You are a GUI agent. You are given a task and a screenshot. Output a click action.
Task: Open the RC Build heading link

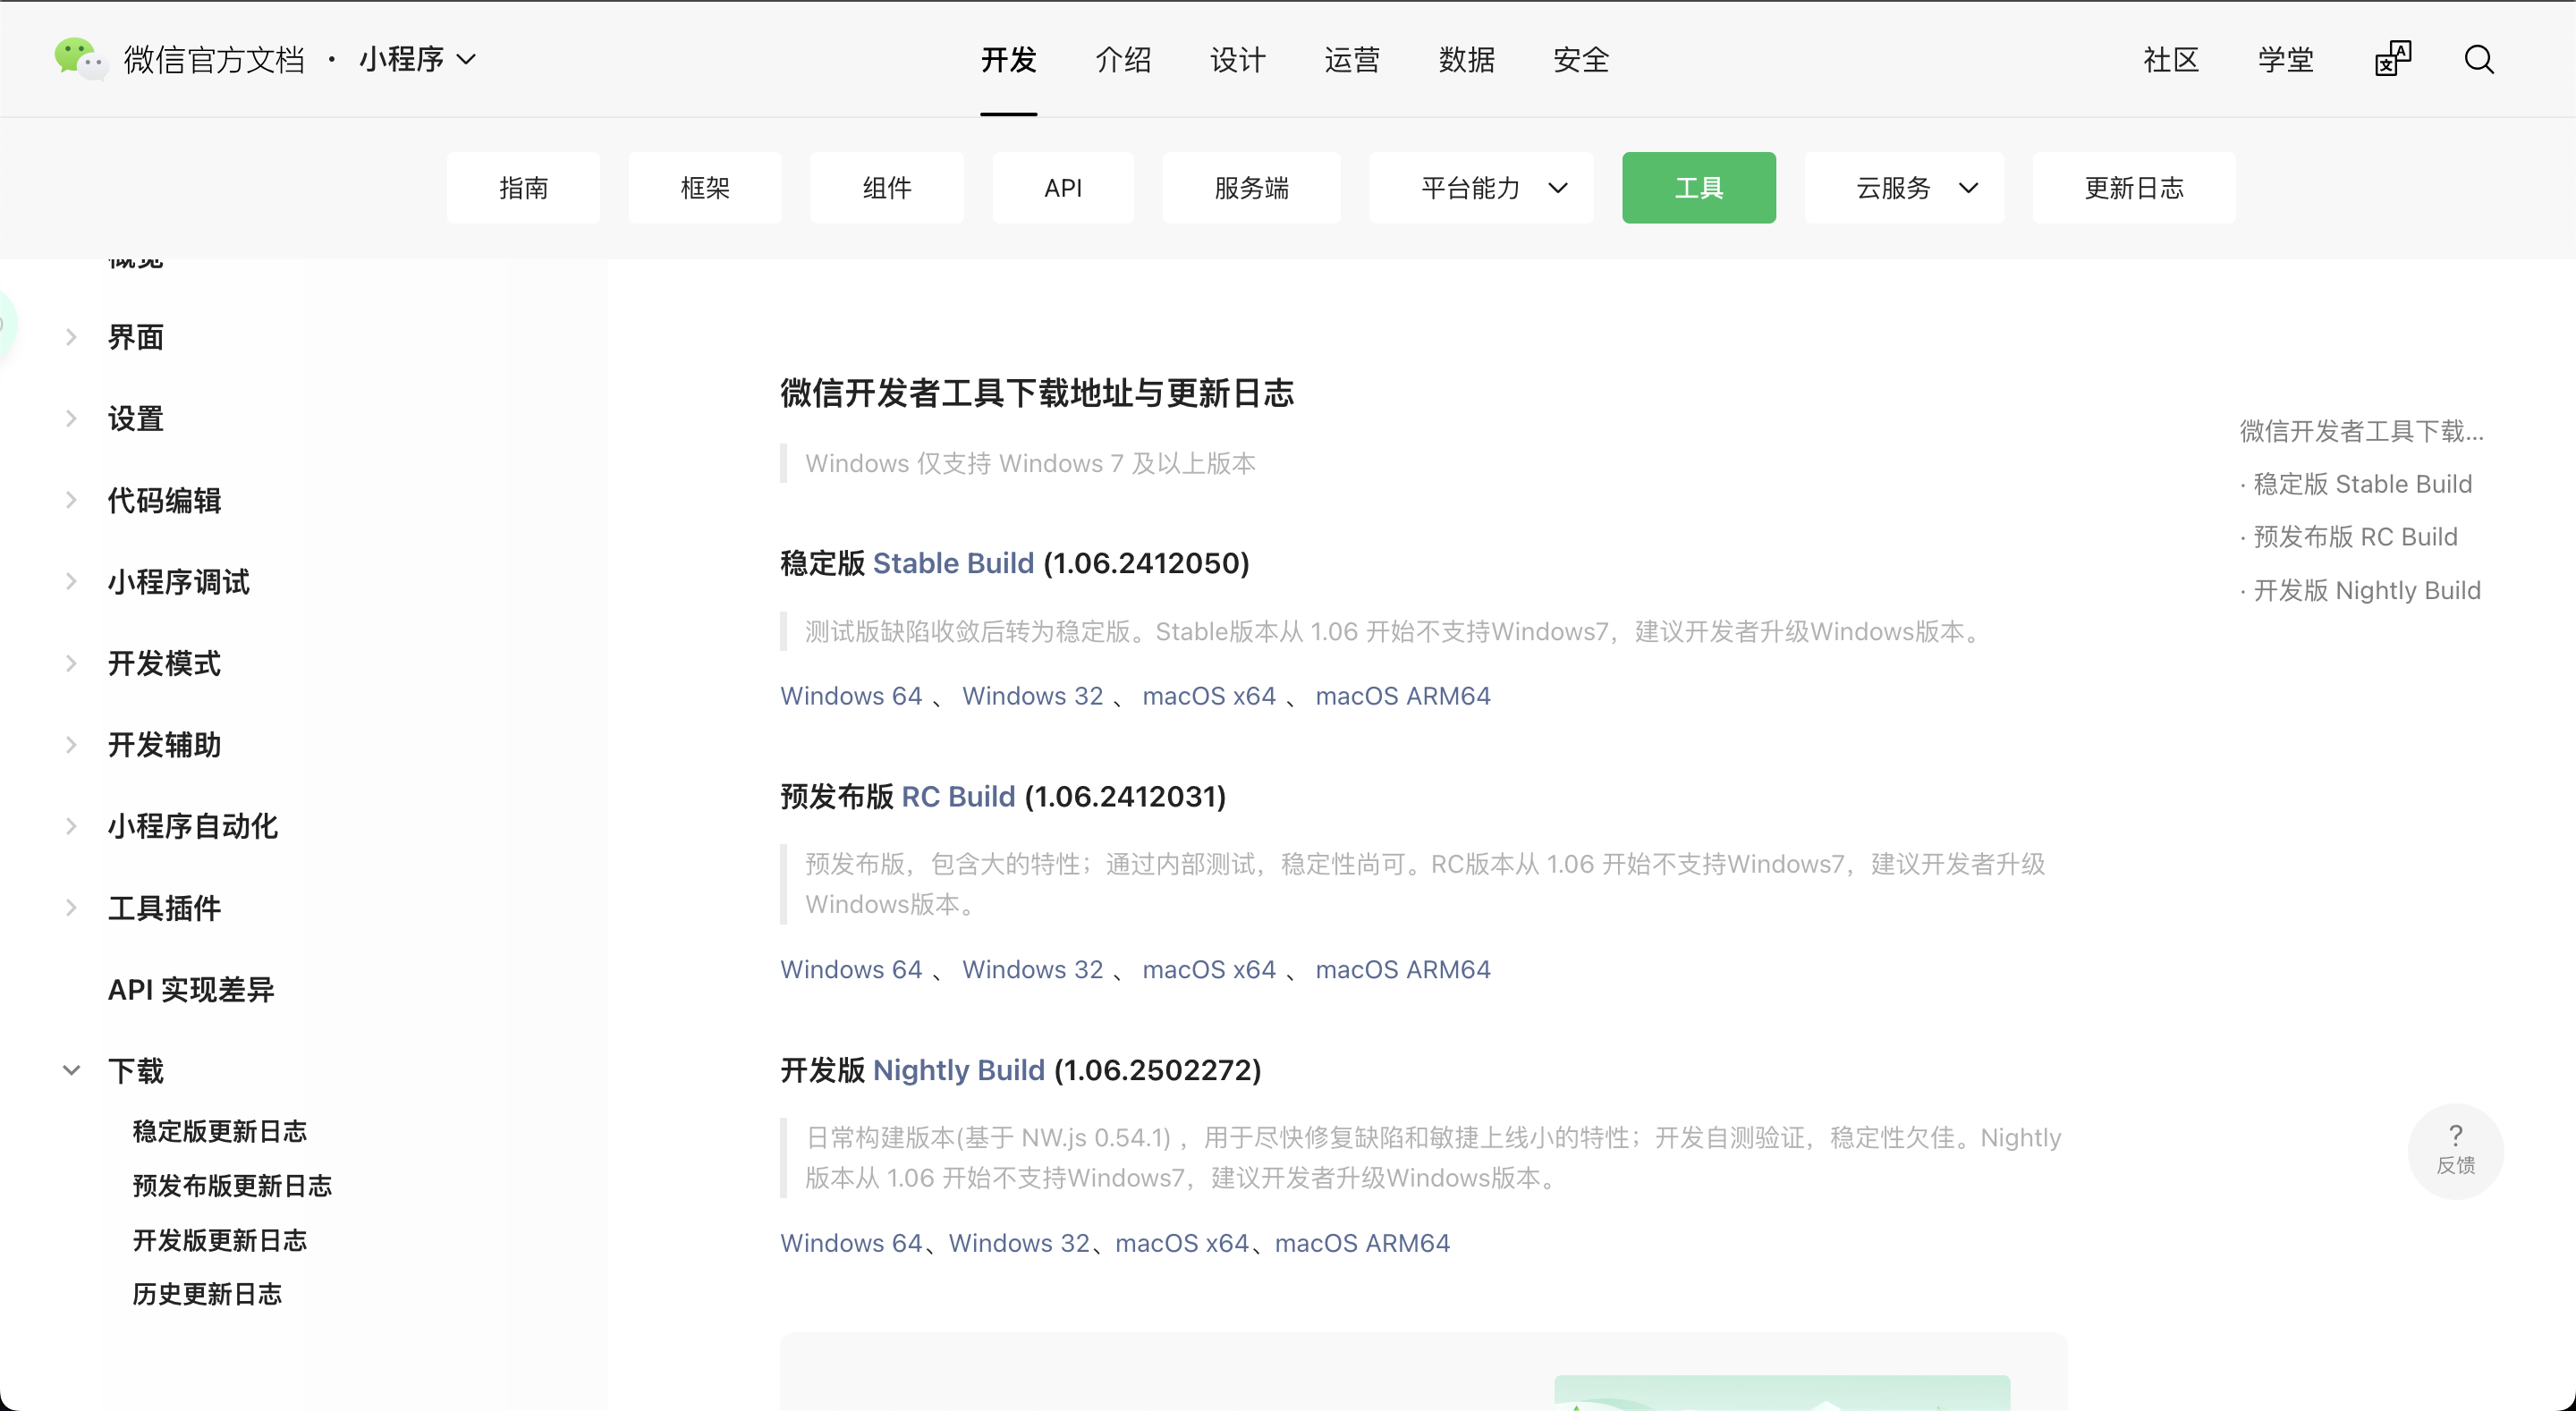(957, 797)
